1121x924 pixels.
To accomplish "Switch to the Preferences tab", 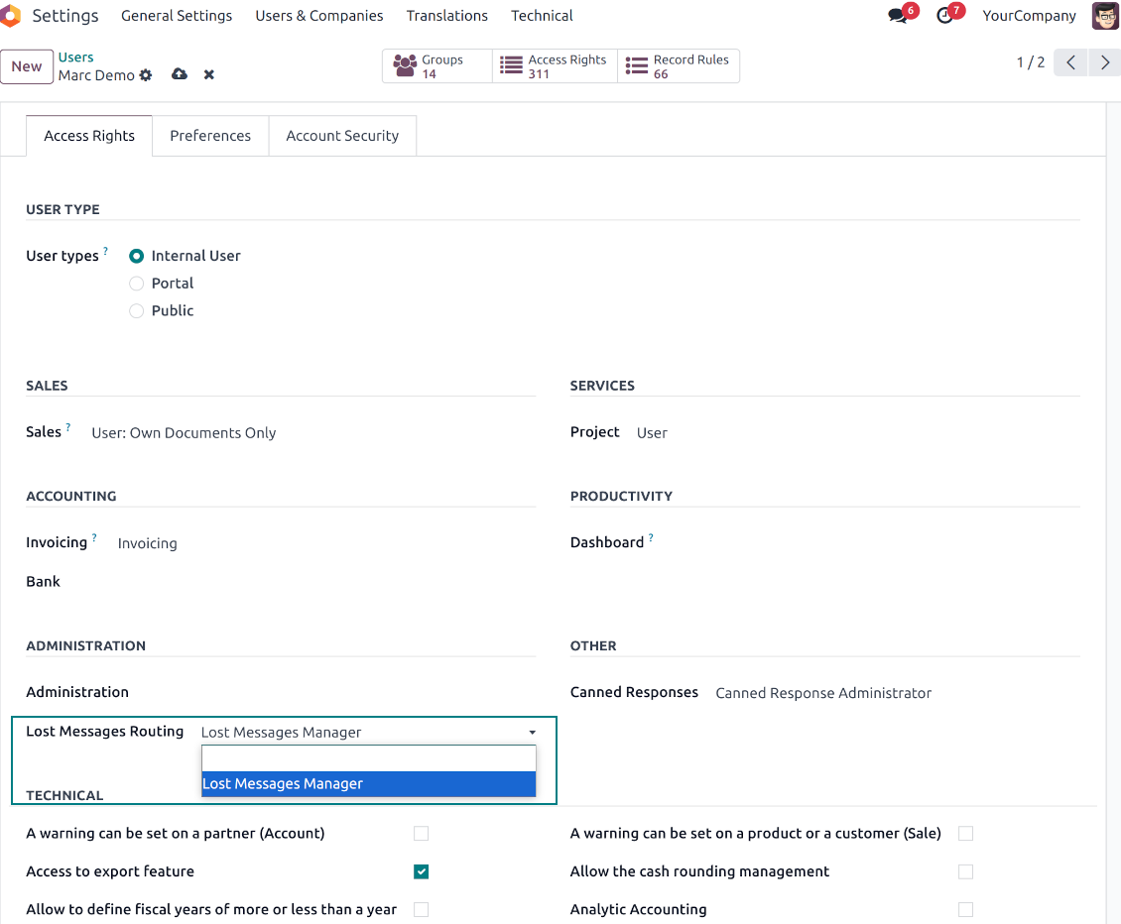I will [210, 136].
